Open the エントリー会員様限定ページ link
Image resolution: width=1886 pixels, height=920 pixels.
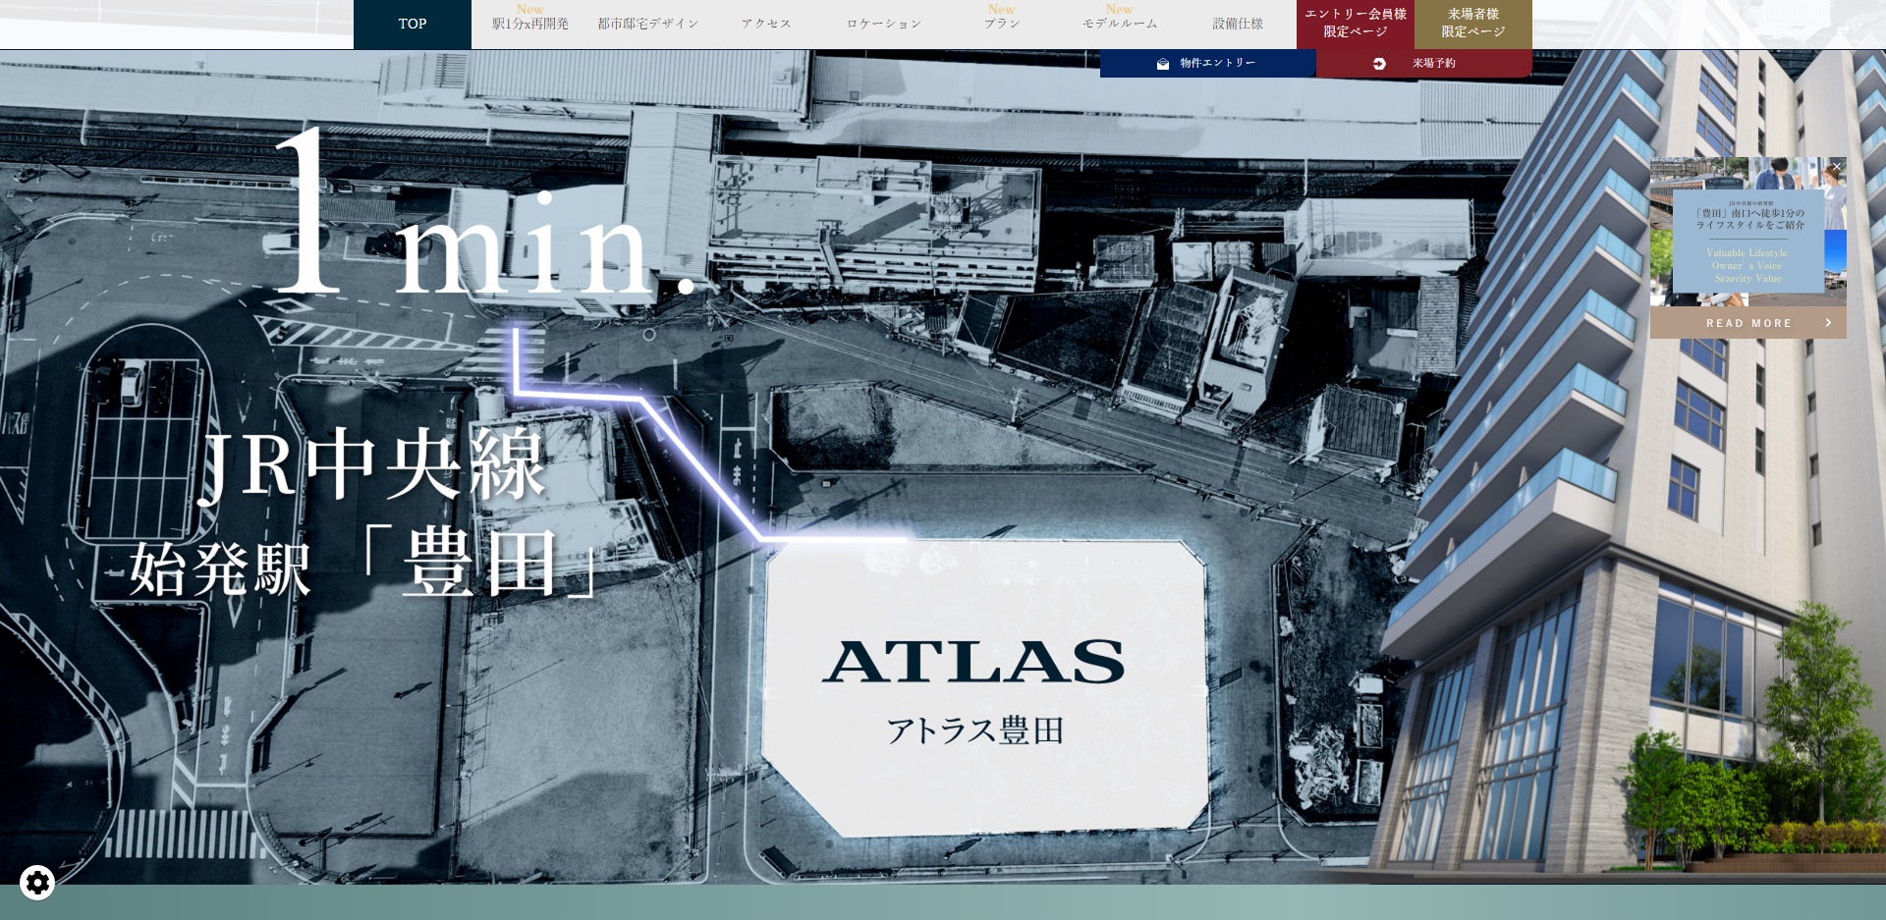1356,24
